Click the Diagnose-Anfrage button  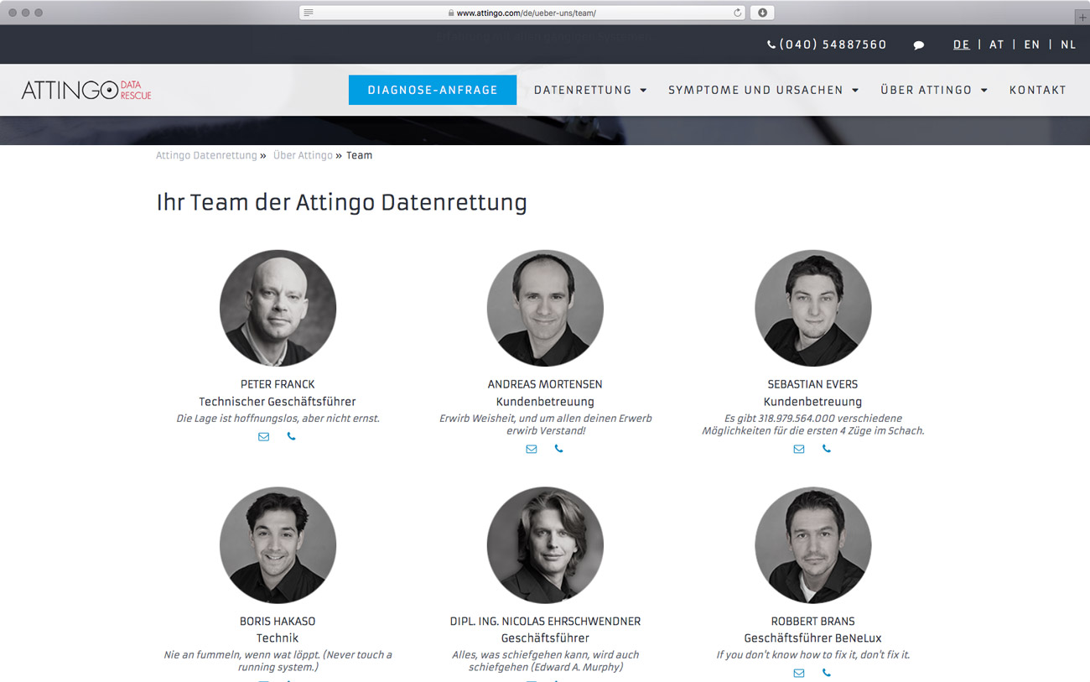(433, 90)
